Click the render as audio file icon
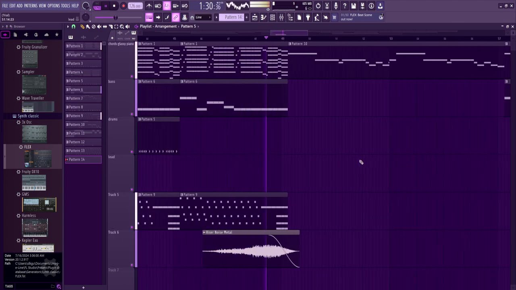Image resolution: width=516 pixels, height=290 pixels. click(x=362, y=6)
